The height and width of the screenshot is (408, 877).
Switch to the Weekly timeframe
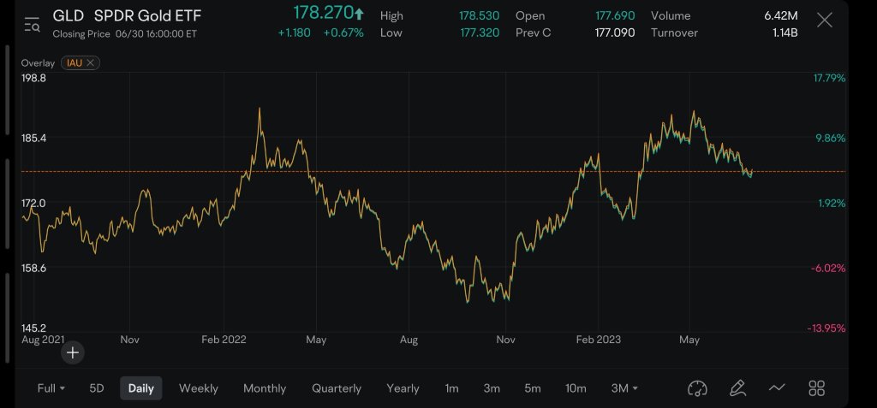coord(199,387)
